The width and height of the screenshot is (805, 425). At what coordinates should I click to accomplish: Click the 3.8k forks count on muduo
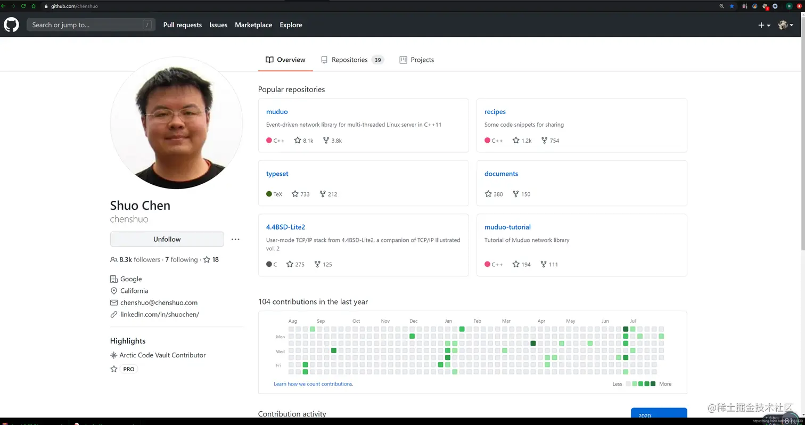point(332,141)
